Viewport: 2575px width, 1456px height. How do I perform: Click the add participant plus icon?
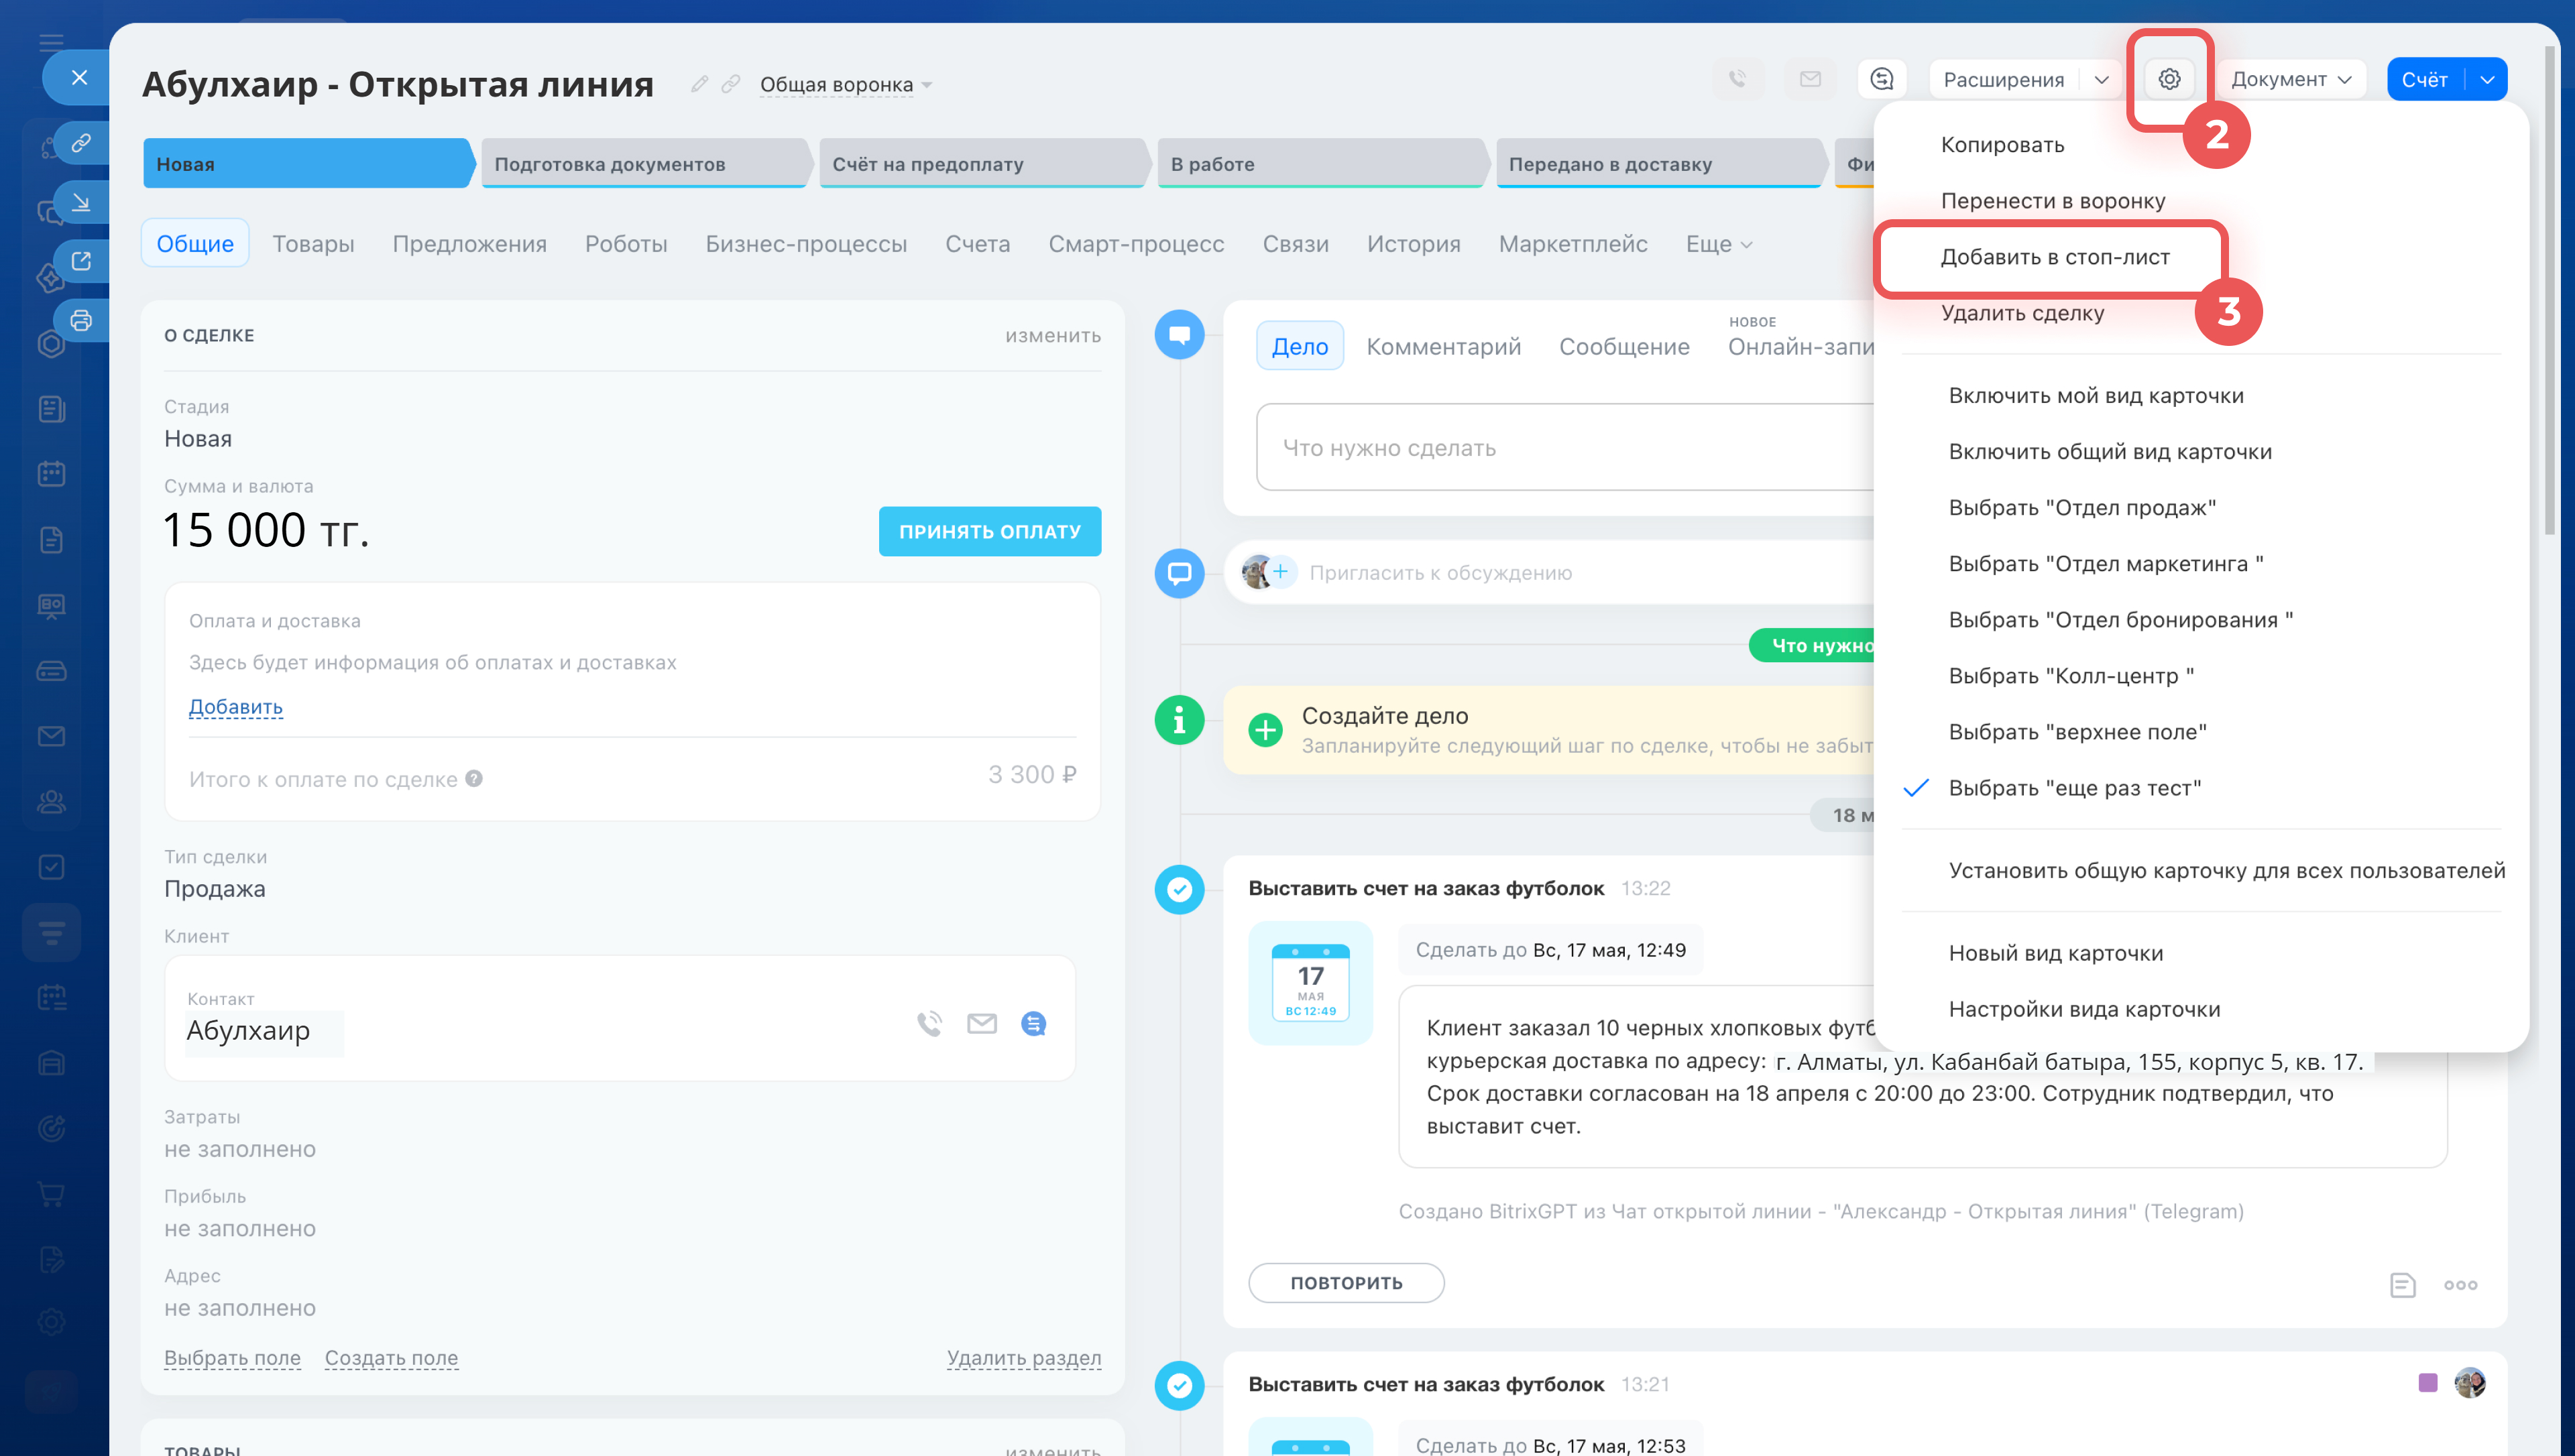pos(1280,571)
